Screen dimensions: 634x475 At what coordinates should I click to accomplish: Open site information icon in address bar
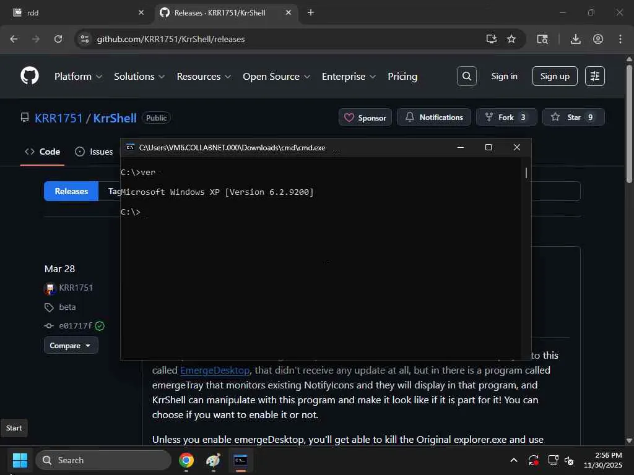pyautogui.click(x=84, y=39)
